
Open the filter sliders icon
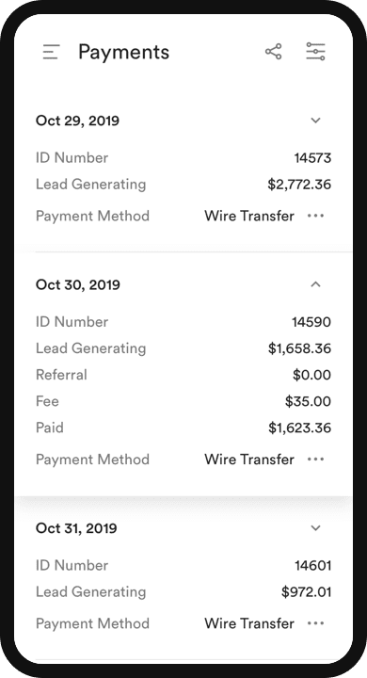[x=315, y=52]
